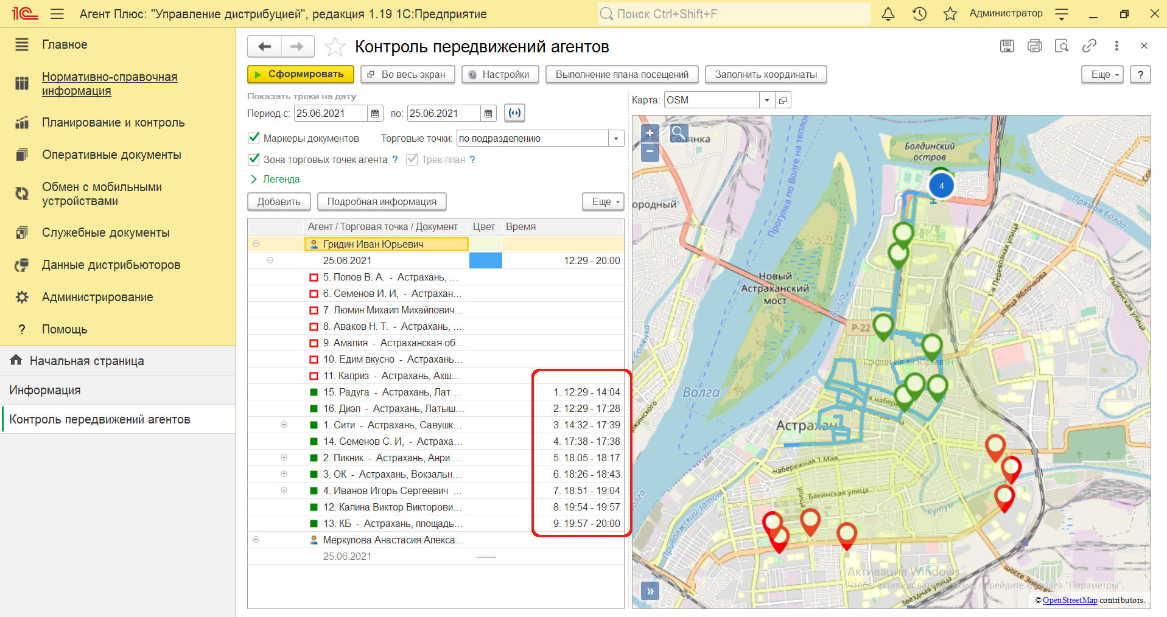Viewport: 1167px width, 617px height.
Task: Open the Еще menu above table
Action: coord(603,201)
